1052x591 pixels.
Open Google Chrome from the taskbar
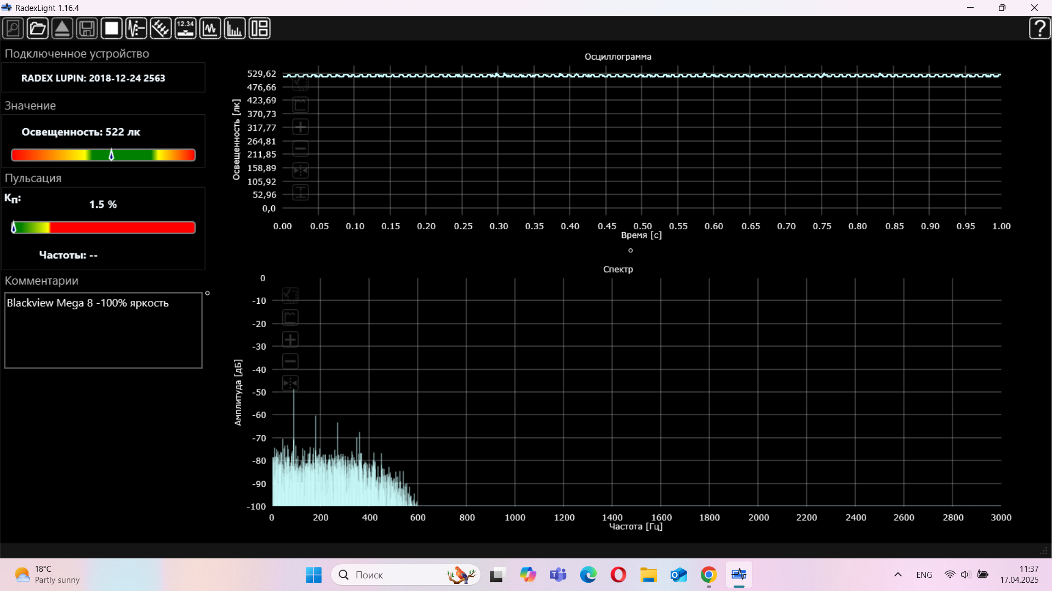708,575
